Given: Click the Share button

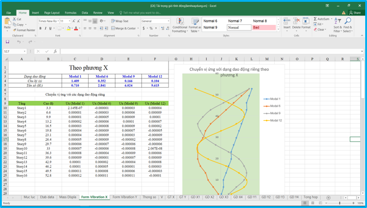Looking at the screenshot, I should click(355, 13).
